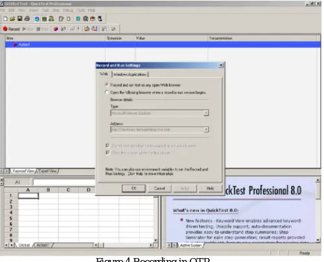This screenshot has height=262, width=324.
Task: Click OK in Record and Run Settings
Action: pos(133,188)
